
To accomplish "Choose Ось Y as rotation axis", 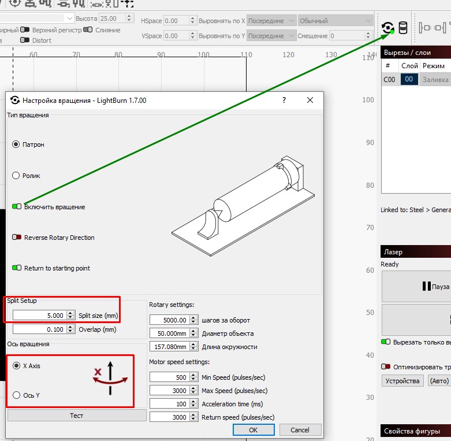I will tap(16, 395).
